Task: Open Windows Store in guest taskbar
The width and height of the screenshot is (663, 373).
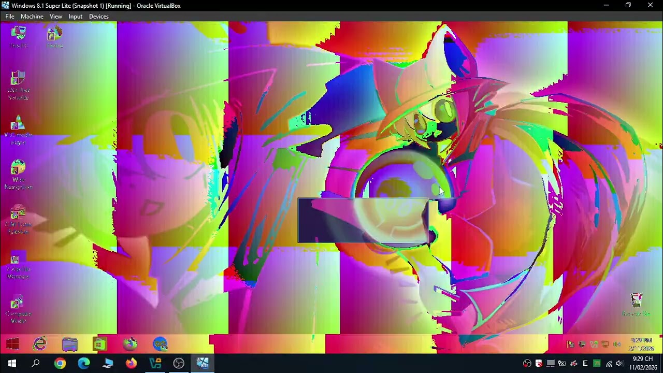Action: [100, 344]
